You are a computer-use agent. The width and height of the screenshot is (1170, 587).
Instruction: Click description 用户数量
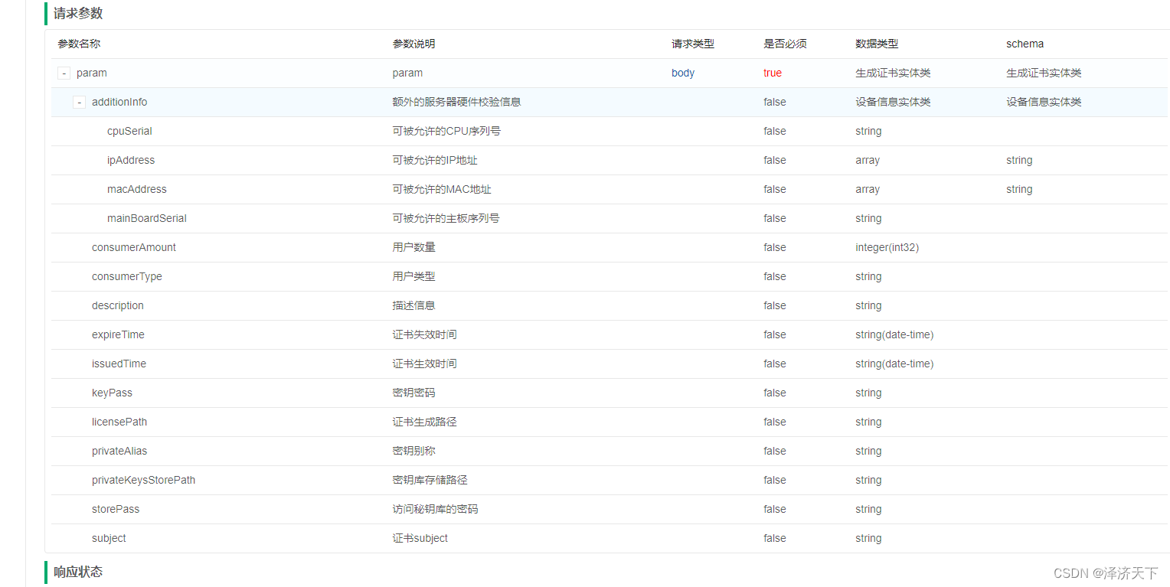414,248
